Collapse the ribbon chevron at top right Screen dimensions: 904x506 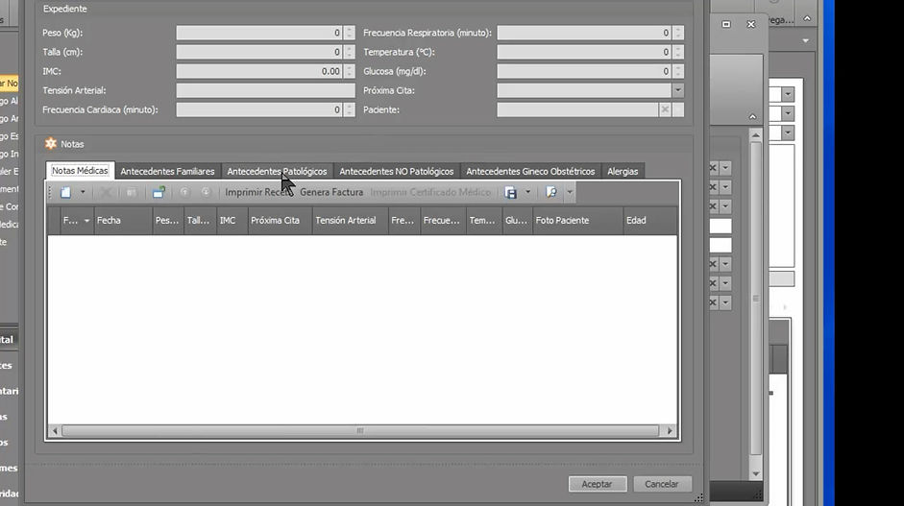[807, 18]
